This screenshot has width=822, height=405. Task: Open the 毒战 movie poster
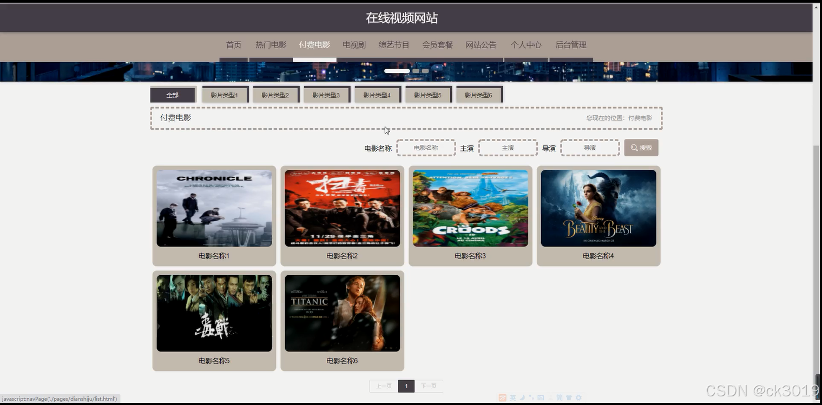click(214, 313)
